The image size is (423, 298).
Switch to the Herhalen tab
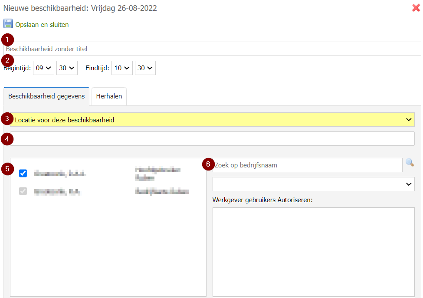click(109, 96)
